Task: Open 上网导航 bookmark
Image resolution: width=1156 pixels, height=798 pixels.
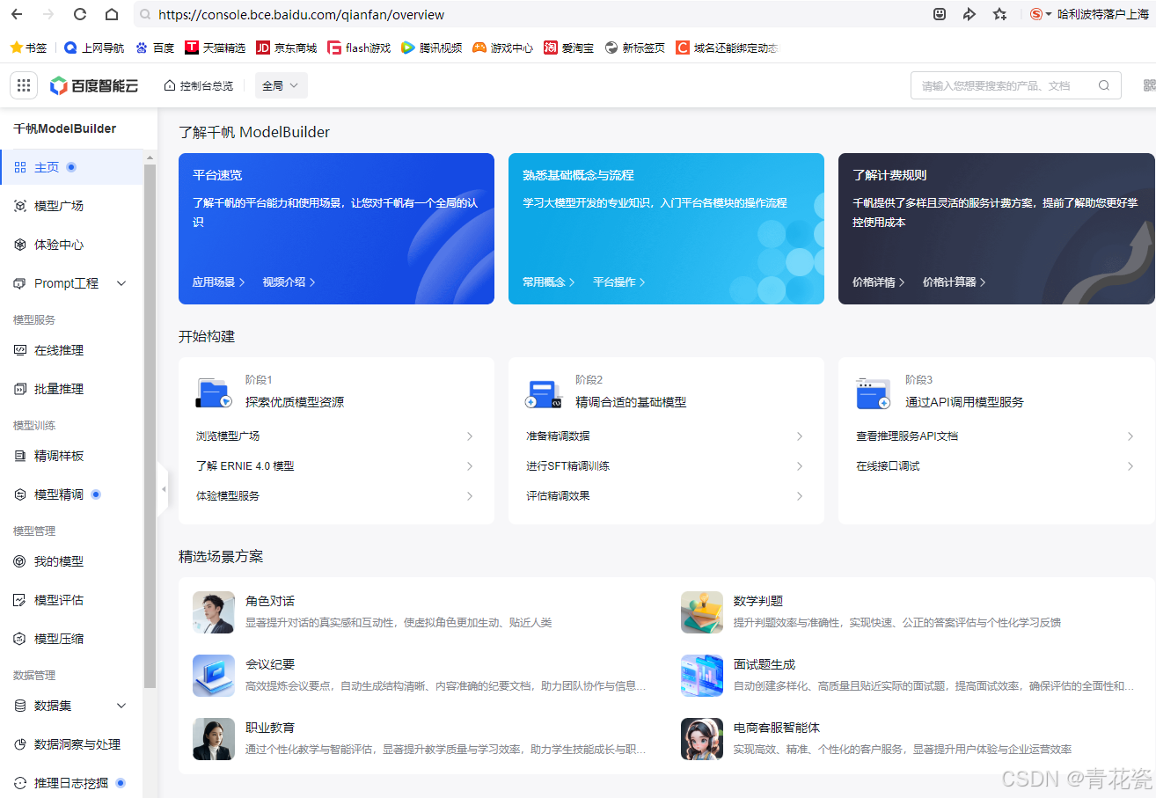Action: point(94,48)
